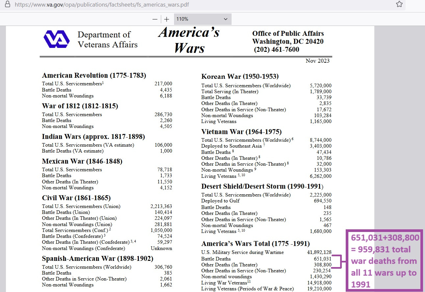The height and width of the screenshot is (292, 425).
Task: Select the America's Wars title
Action: pyautogui.click(x=189, y=40)
